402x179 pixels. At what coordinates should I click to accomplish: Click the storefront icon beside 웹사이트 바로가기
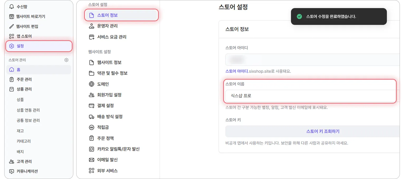pyautogui.click(x=11, y=17)
